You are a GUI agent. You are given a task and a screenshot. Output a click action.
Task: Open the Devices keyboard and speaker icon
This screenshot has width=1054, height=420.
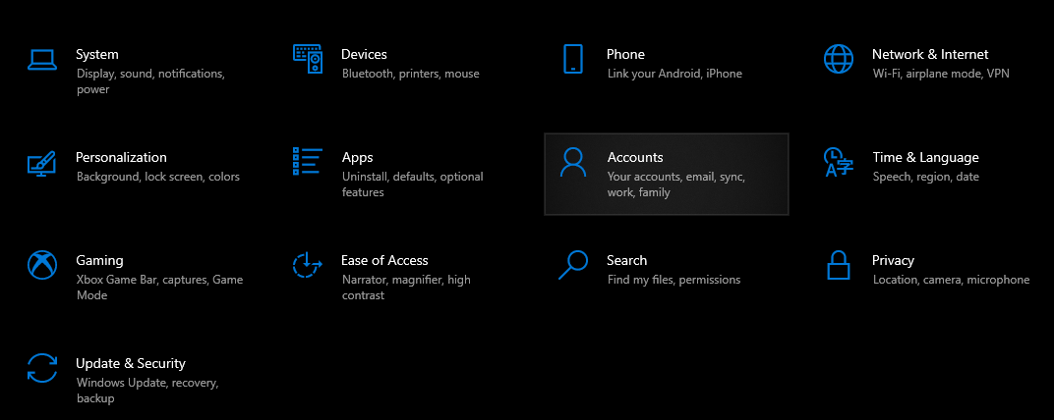[x=308, y=59]
